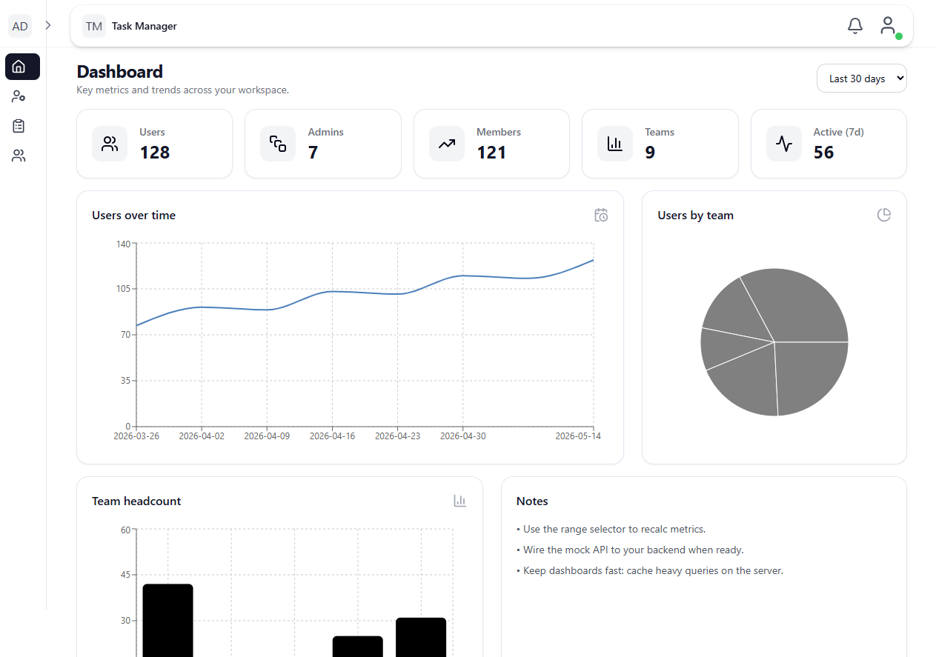936x657 pixels.
Task: Click the 2026-03-26 axis label
Action: 136,436
